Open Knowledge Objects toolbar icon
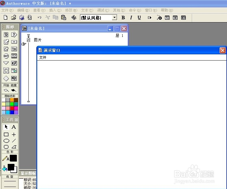227x189 pixels. (x=183, y=18)
